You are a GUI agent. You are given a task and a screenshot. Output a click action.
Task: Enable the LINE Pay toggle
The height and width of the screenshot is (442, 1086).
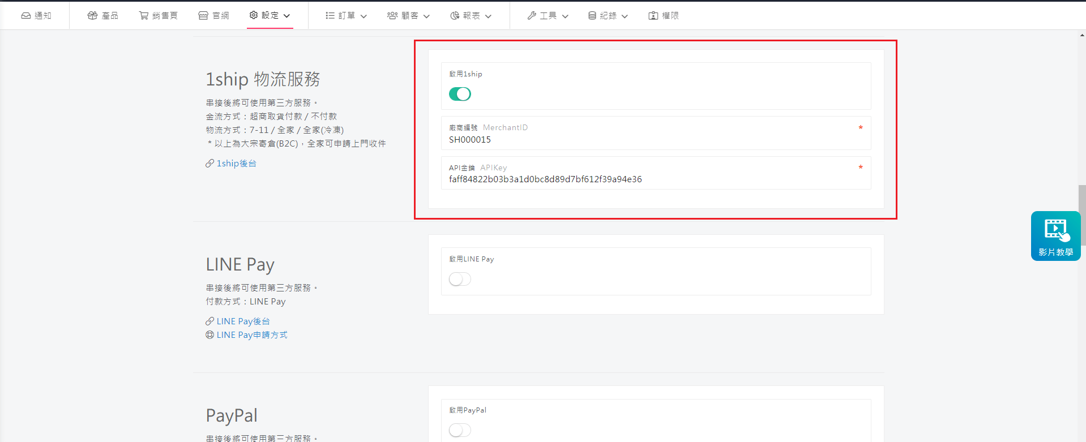tap(460, 279)
